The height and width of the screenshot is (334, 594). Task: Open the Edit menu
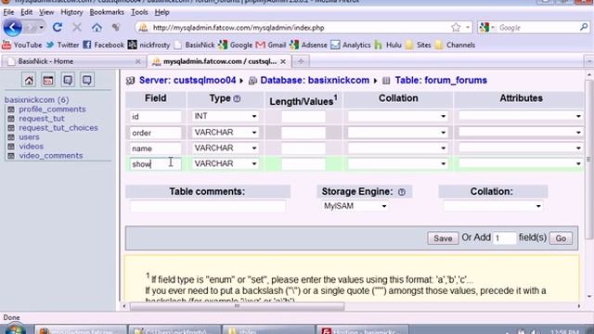coord(26,12)
